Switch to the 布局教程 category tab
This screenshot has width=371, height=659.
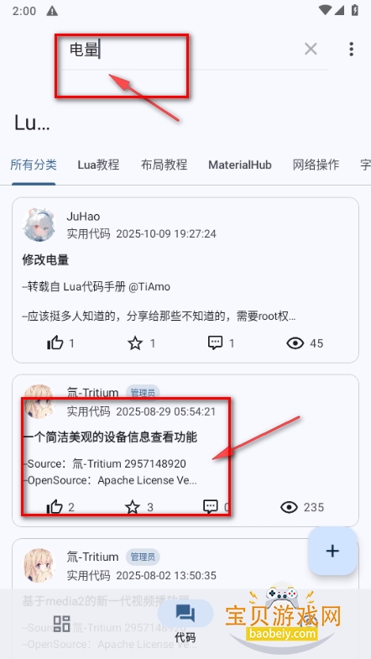point(164,165)
